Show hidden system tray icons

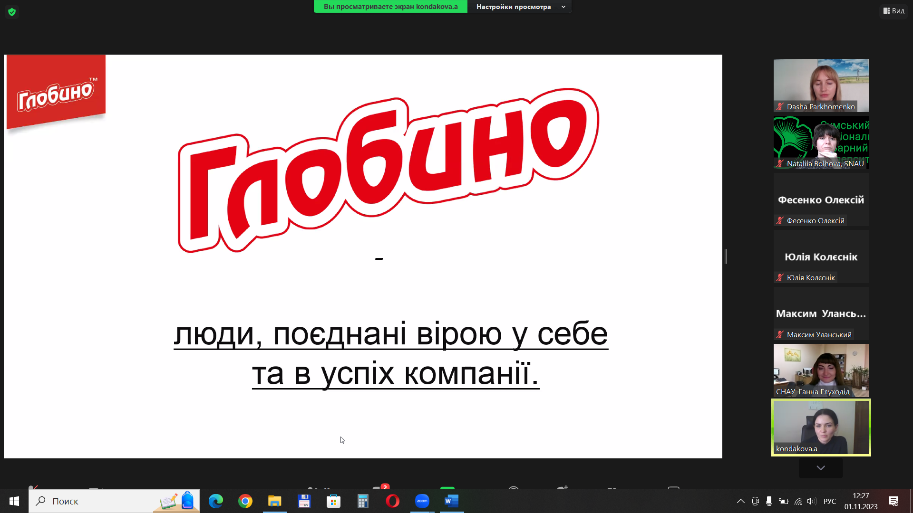pos(741,501)
